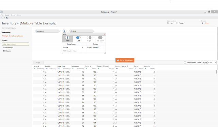Click the Data Source header in Join dialog
The image size is (218, 127).
pos(72,44)
